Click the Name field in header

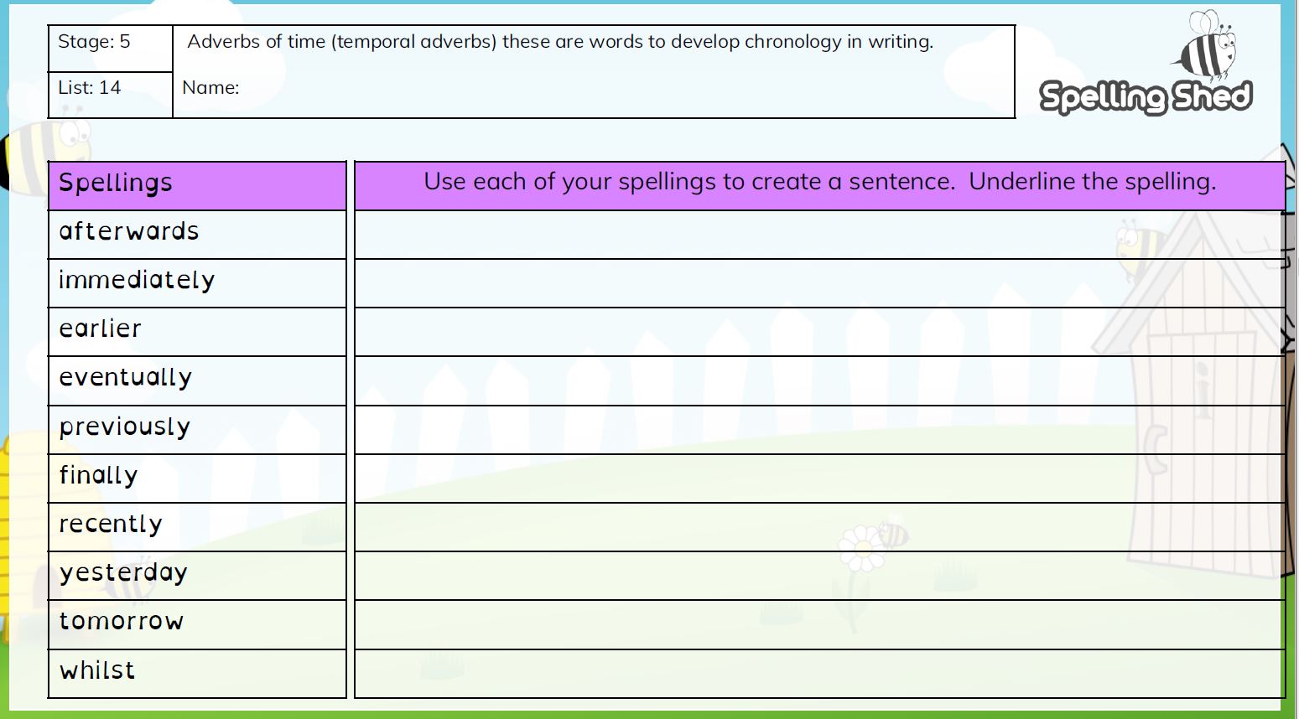pos(592,88)
